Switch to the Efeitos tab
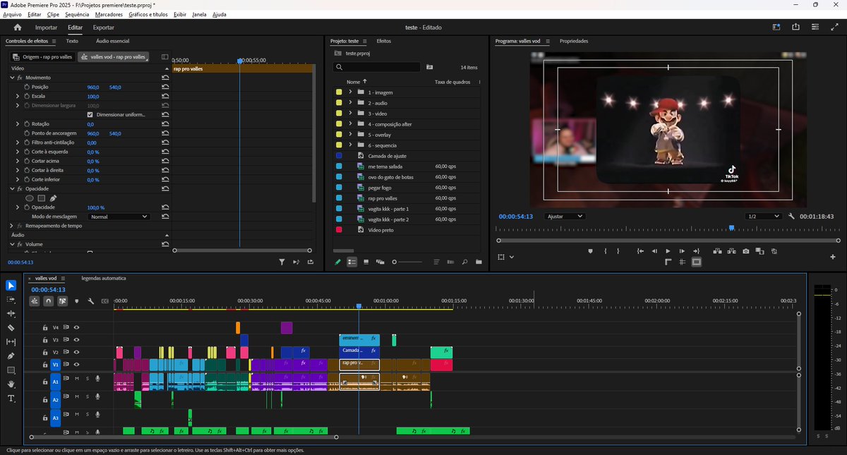The image size is (847, 455). point(383,41)
